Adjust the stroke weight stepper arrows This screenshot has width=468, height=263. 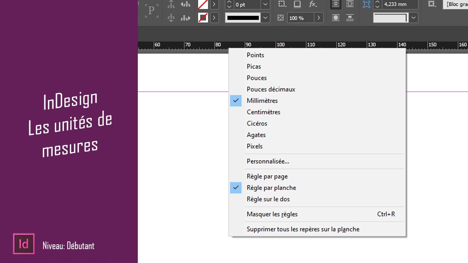pyautogui.click(x=229, y=4)
